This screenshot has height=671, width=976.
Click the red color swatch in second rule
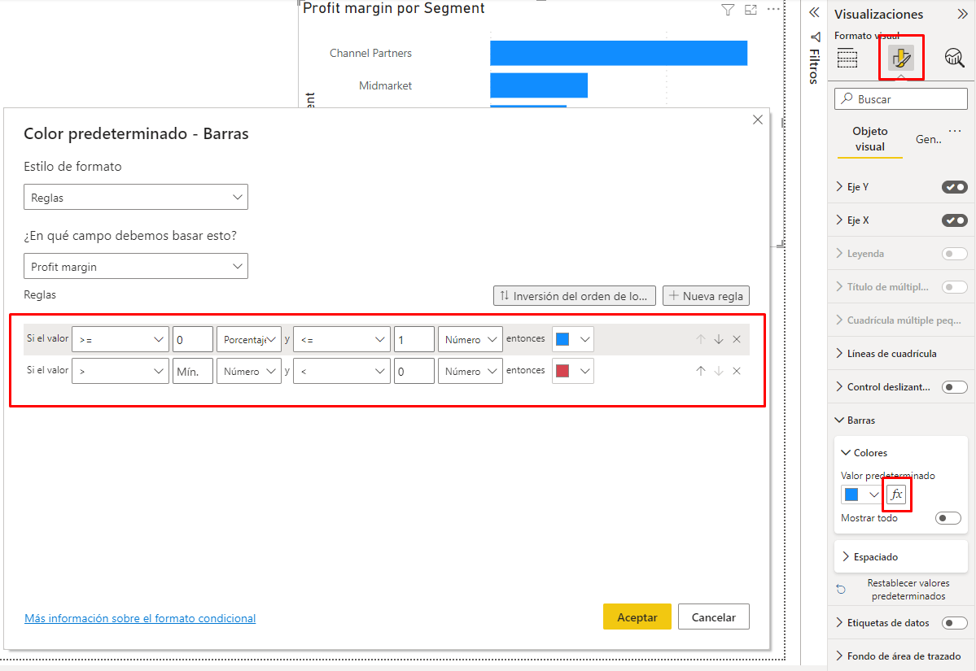tap(562, 372)
